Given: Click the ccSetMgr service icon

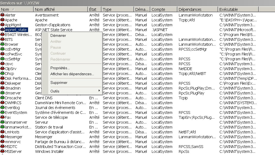Looking at the screenshot, I should click(x=2, y=59).
